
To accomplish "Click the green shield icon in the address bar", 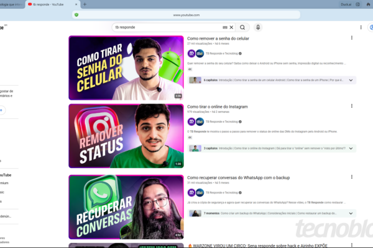I will click(x=76, y=15).
